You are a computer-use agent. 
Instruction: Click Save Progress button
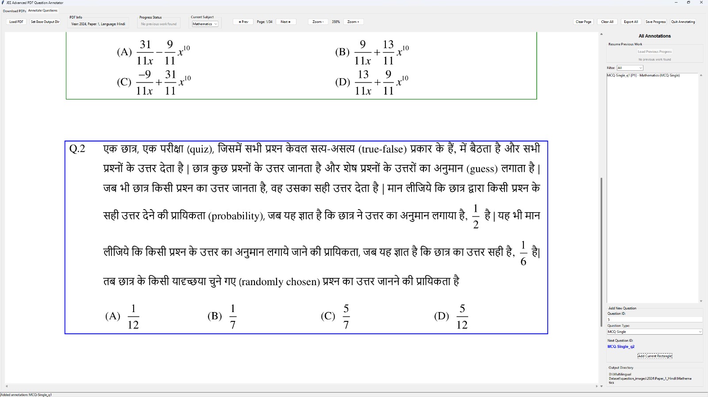point(655,22)
